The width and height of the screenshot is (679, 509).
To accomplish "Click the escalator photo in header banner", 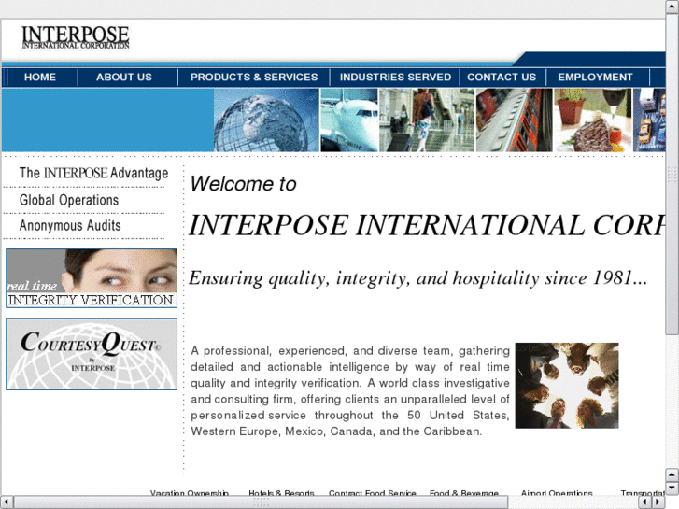I will point(514,120).
